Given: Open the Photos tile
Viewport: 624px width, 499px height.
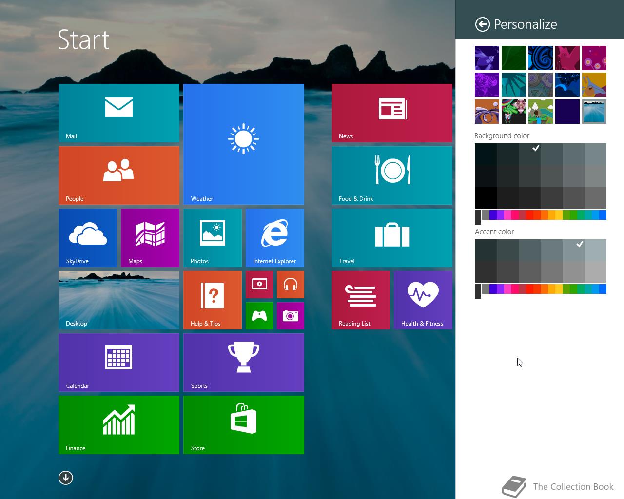Looking at the screenshot, I should [213, 238].
